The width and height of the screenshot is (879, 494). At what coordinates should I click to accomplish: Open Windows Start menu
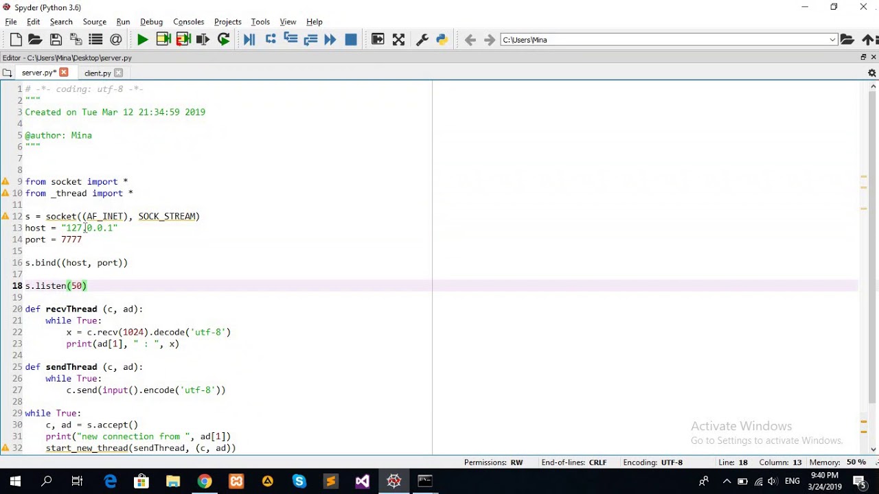(15, 481)
